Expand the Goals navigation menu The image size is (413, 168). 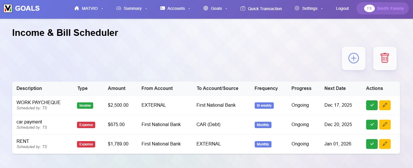[215, 8]
